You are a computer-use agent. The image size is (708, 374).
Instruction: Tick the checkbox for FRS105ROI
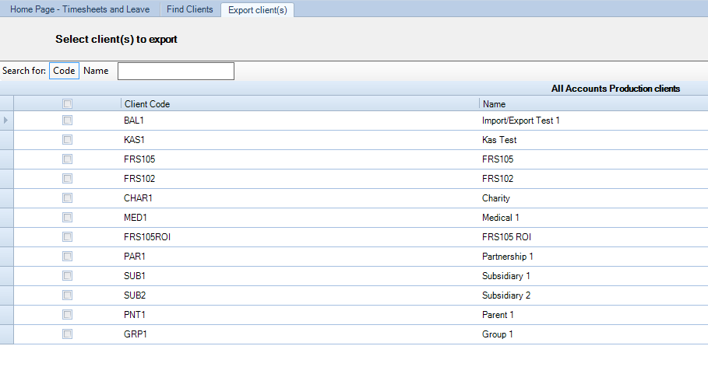(67, 236)
